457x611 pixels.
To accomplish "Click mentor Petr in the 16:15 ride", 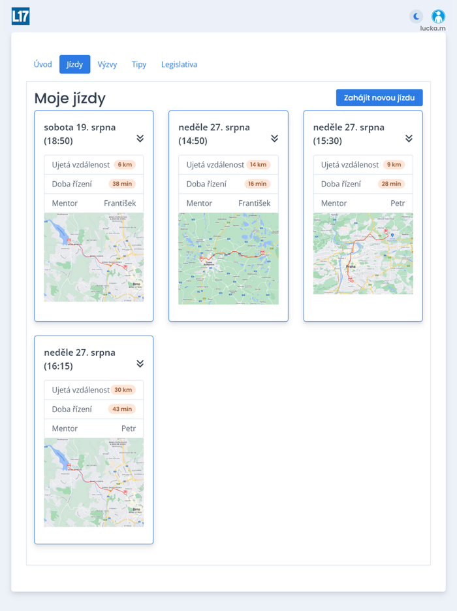I will pos(129,428).
